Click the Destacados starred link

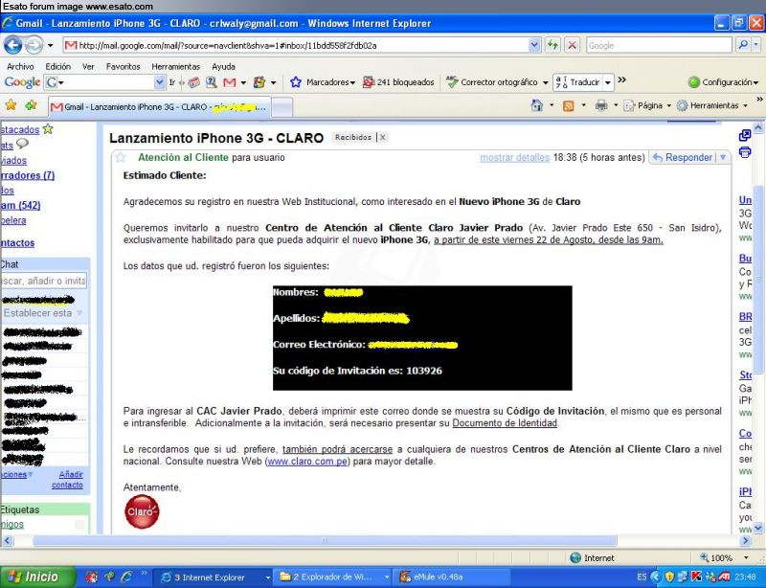pos(19,129)
